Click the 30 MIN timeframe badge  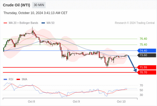coord(39,5)
